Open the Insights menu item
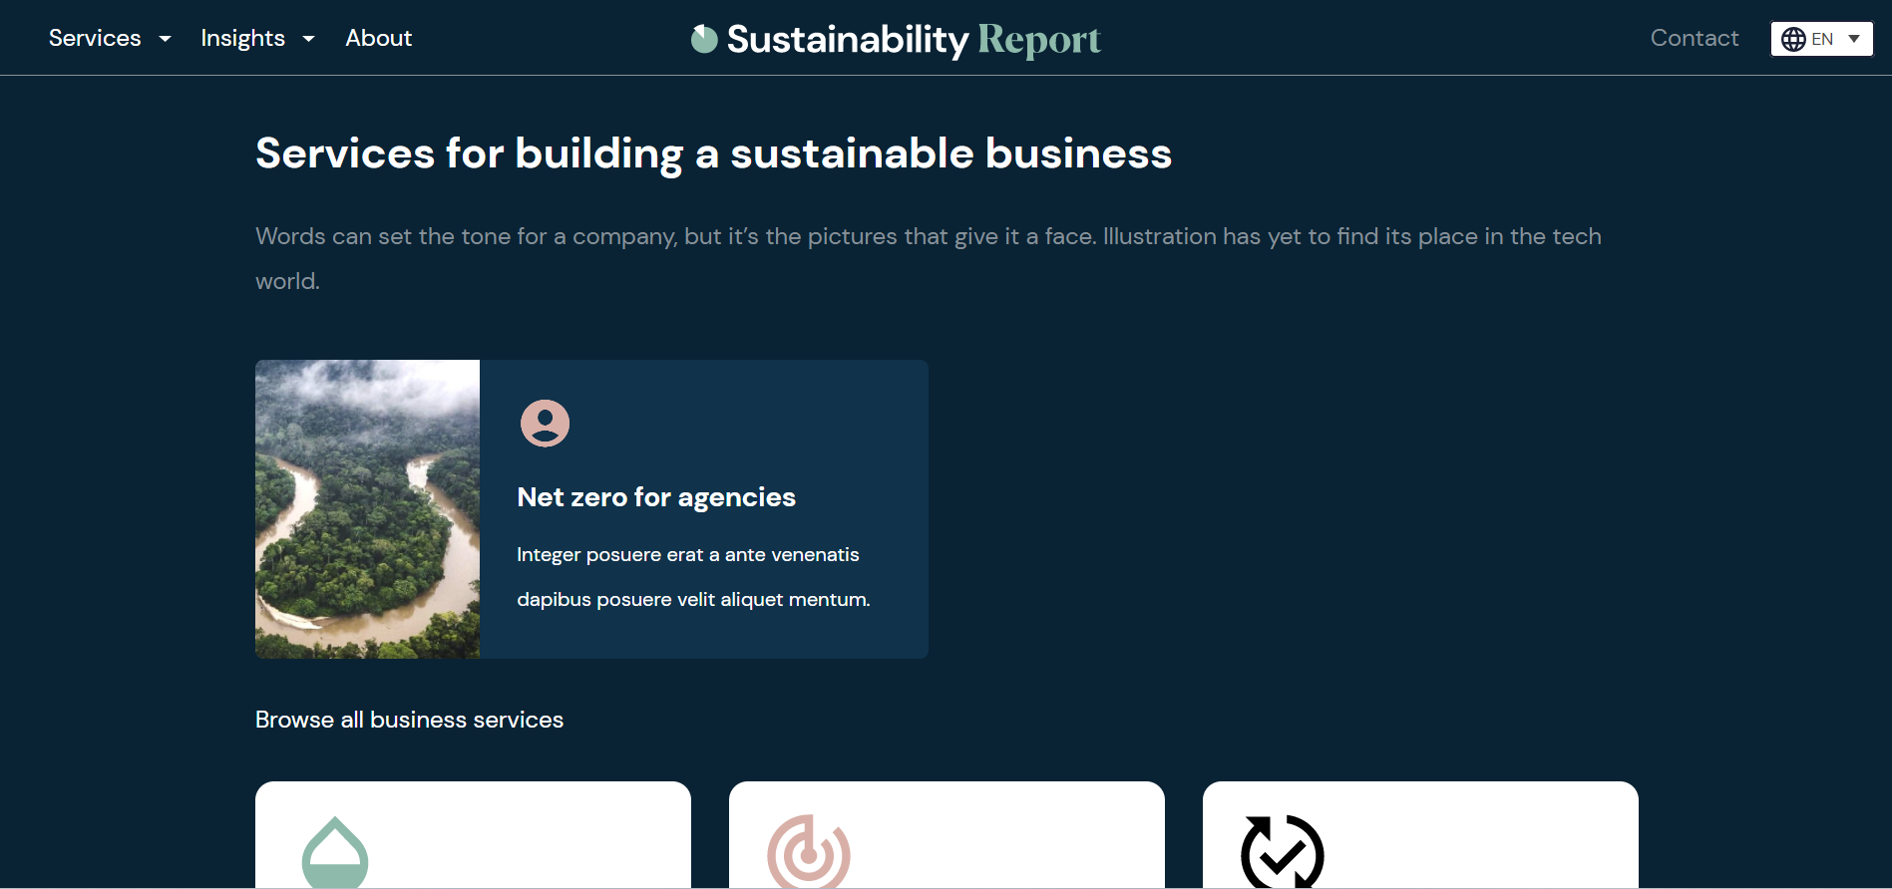The width and height of the screenshot is (1892, 889). coord(242,38)
